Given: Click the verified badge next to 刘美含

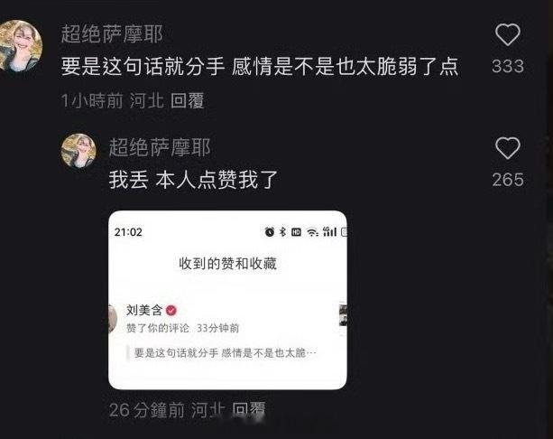Looking at the screenshot, I should 171,311.
